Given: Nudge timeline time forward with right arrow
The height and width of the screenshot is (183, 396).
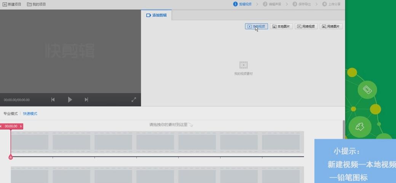Looking at the screenshot, I should 21,126.
